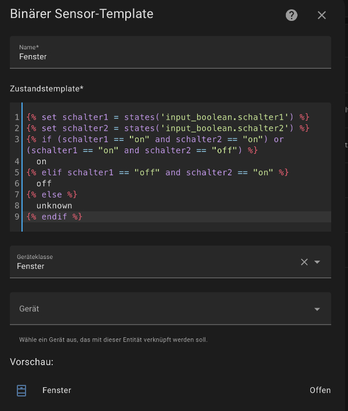
Task: Click into the Name field containing Fenster
Action: (168, 56)
